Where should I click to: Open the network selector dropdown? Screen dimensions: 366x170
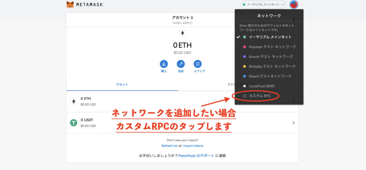(x=263, y=4)
